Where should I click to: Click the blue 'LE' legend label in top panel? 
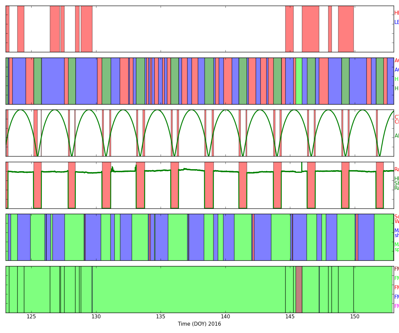click(x=396, y=22)
